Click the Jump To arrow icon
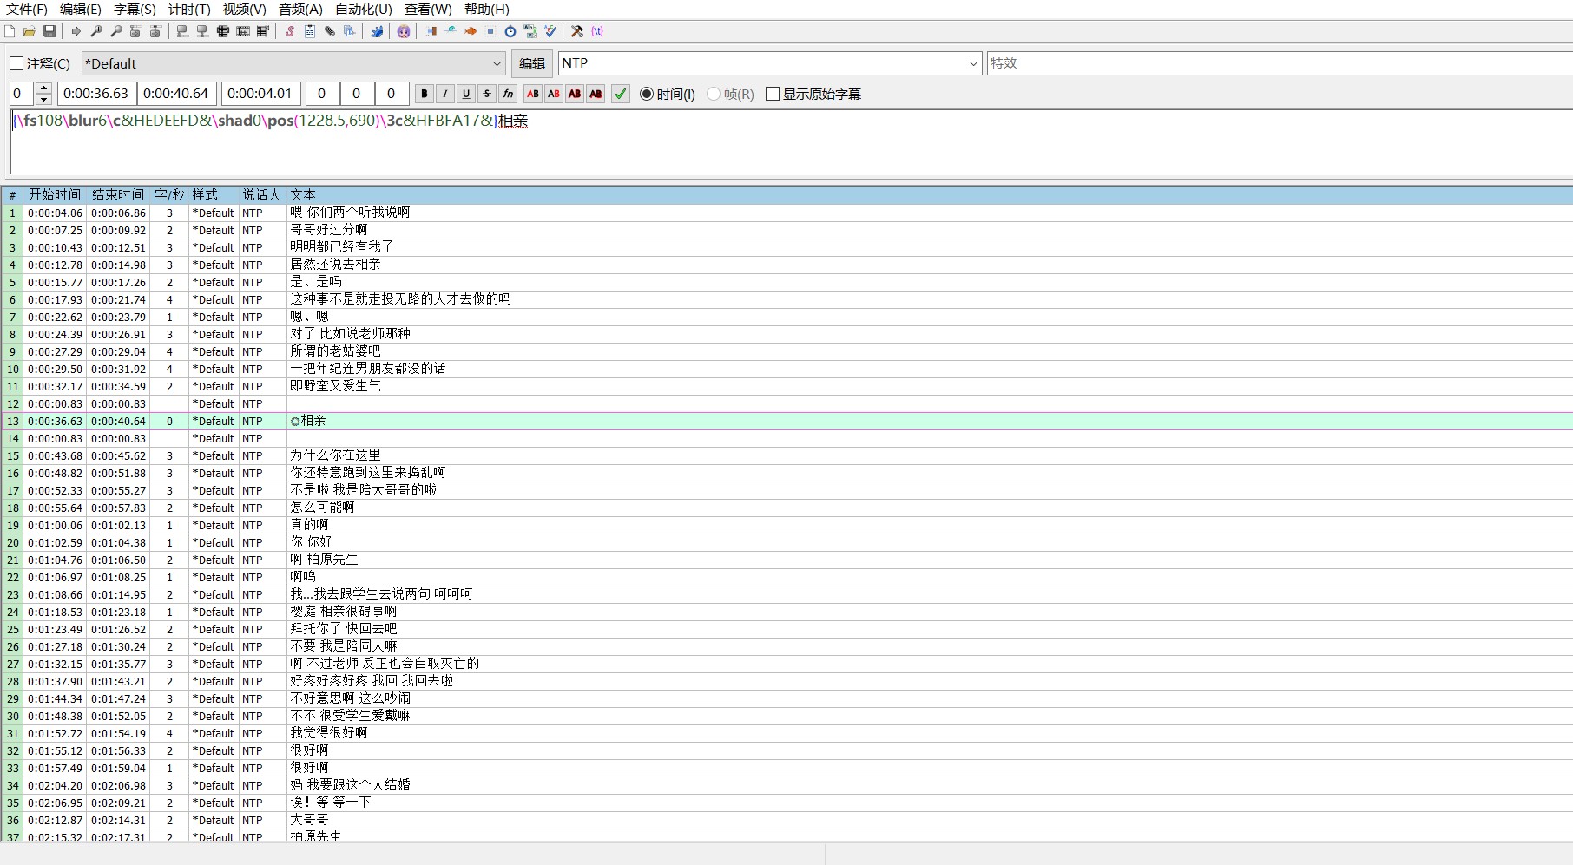The image size is (1573, 865). [x=76, y=31]
